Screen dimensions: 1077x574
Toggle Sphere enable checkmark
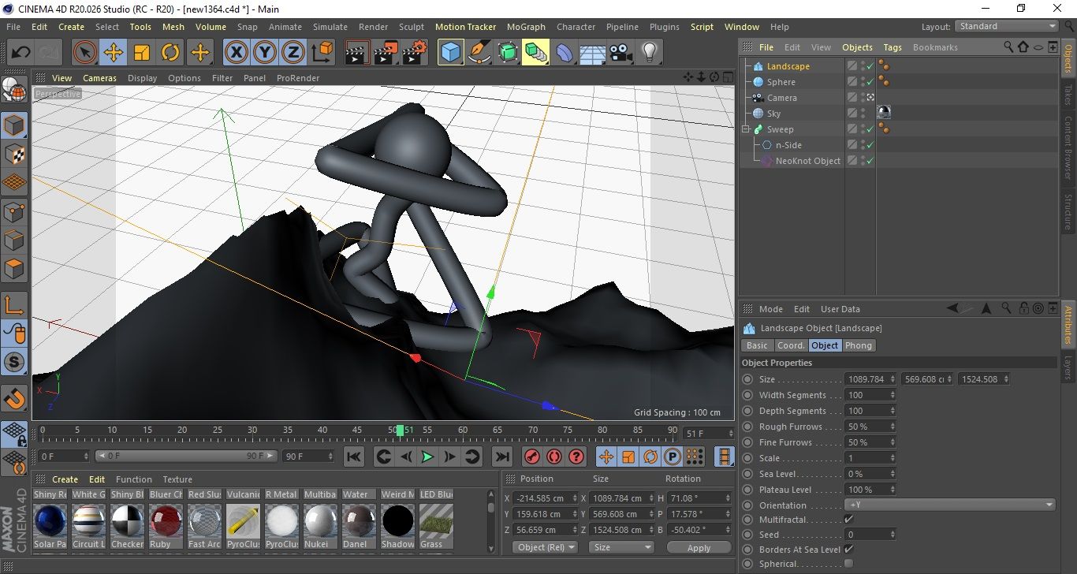click(870, 82)
